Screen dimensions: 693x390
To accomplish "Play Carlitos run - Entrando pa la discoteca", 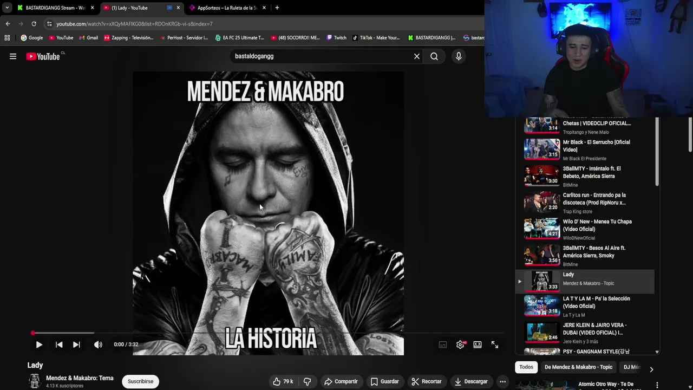I will 585,203.
